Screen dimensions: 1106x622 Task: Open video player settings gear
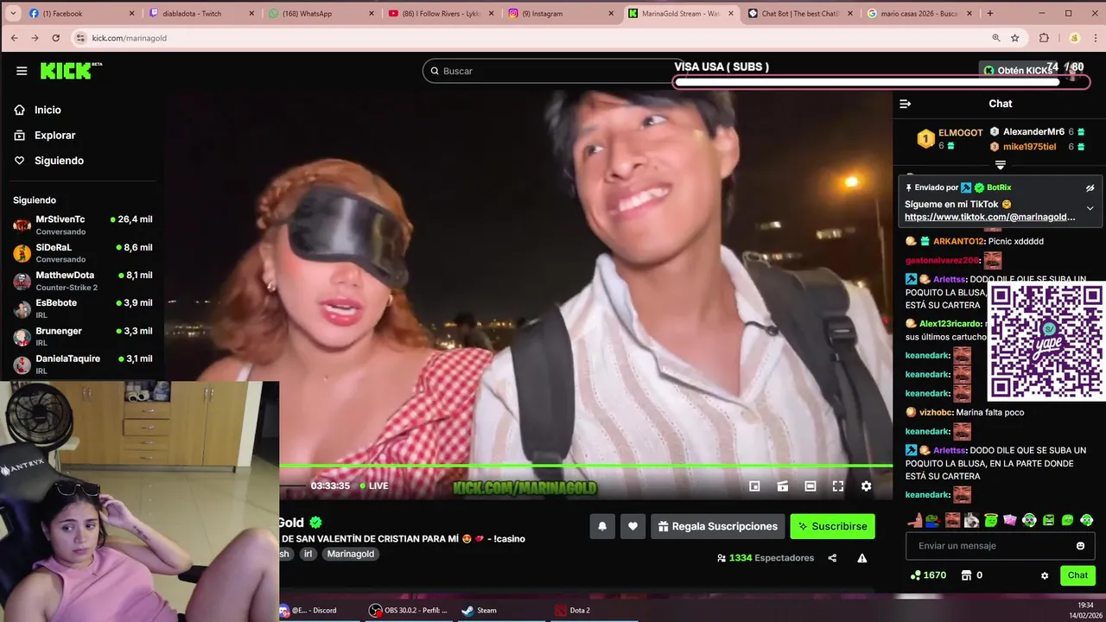point(866,486)
